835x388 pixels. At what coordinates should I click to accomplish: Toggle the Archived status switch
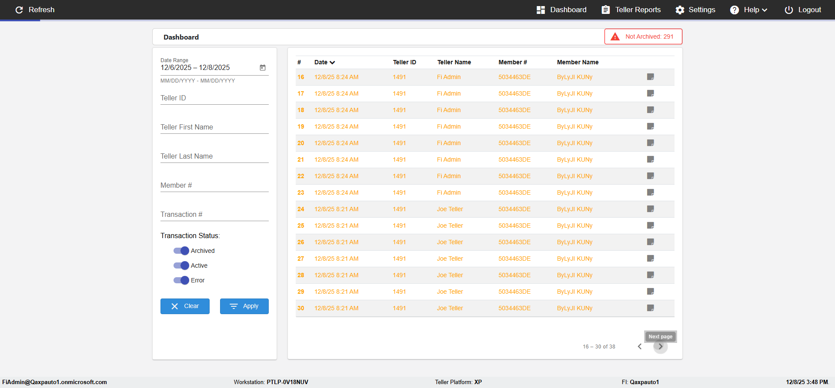coord(181,251)
